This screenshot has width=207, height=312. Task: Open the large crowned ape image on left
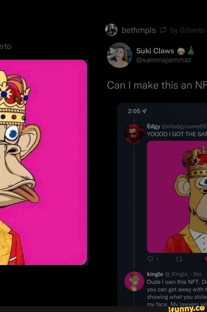tap(43, 162)
